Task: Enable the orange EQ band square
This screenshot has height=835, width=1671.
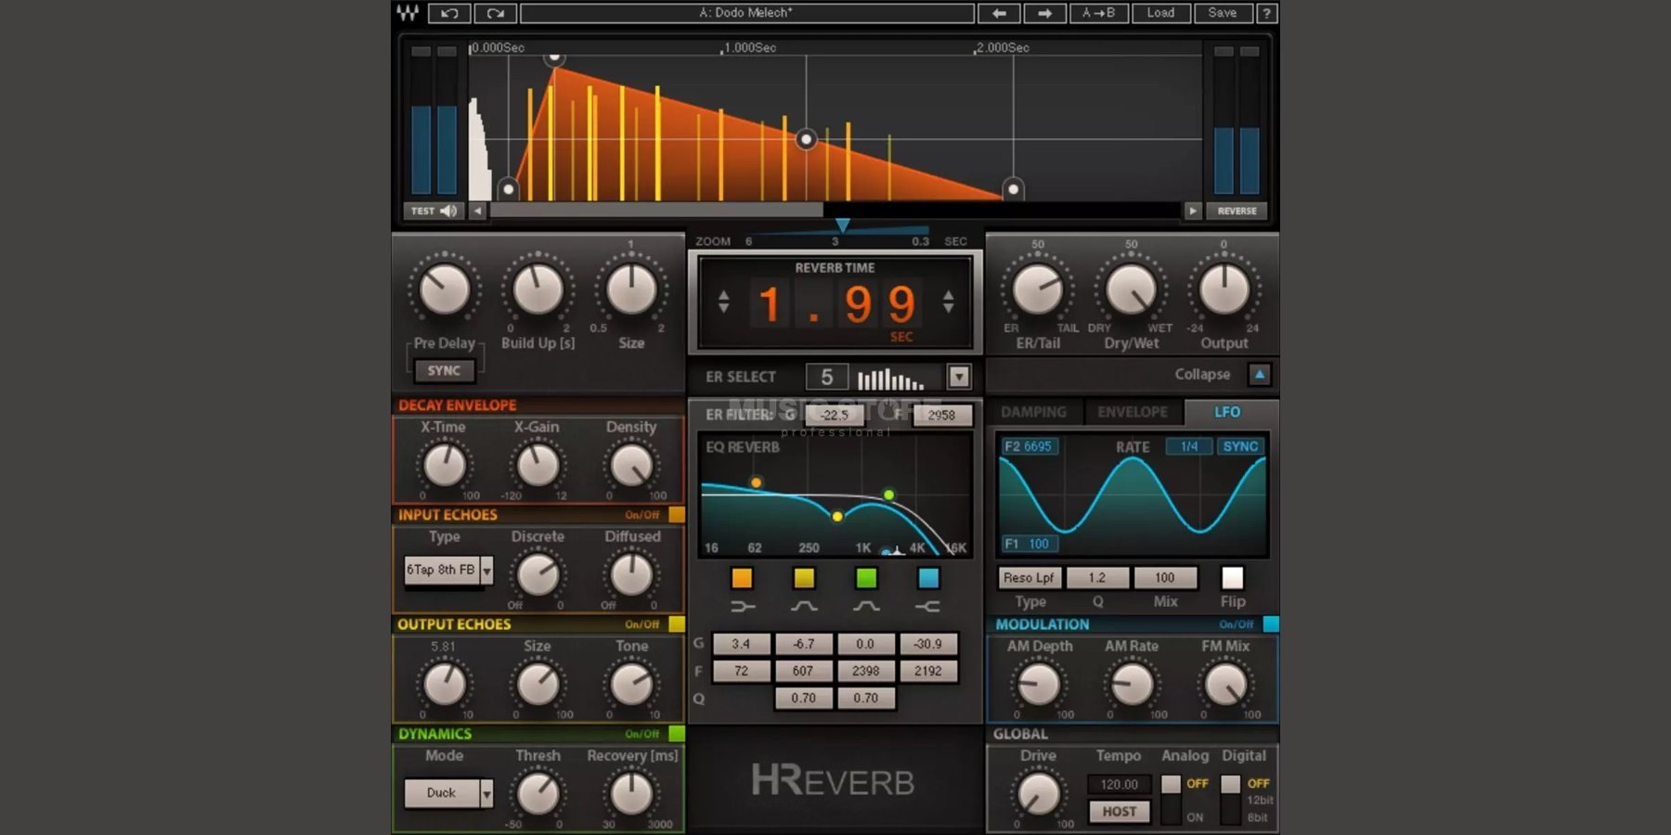Action: click(x=742, y=578)
